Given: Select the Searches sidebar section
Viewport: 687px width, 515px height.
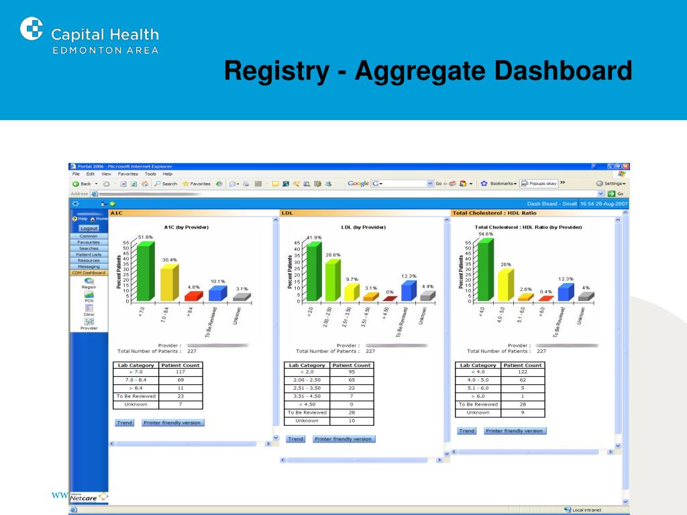Looking at the screenshot, I should click(89, 248).
